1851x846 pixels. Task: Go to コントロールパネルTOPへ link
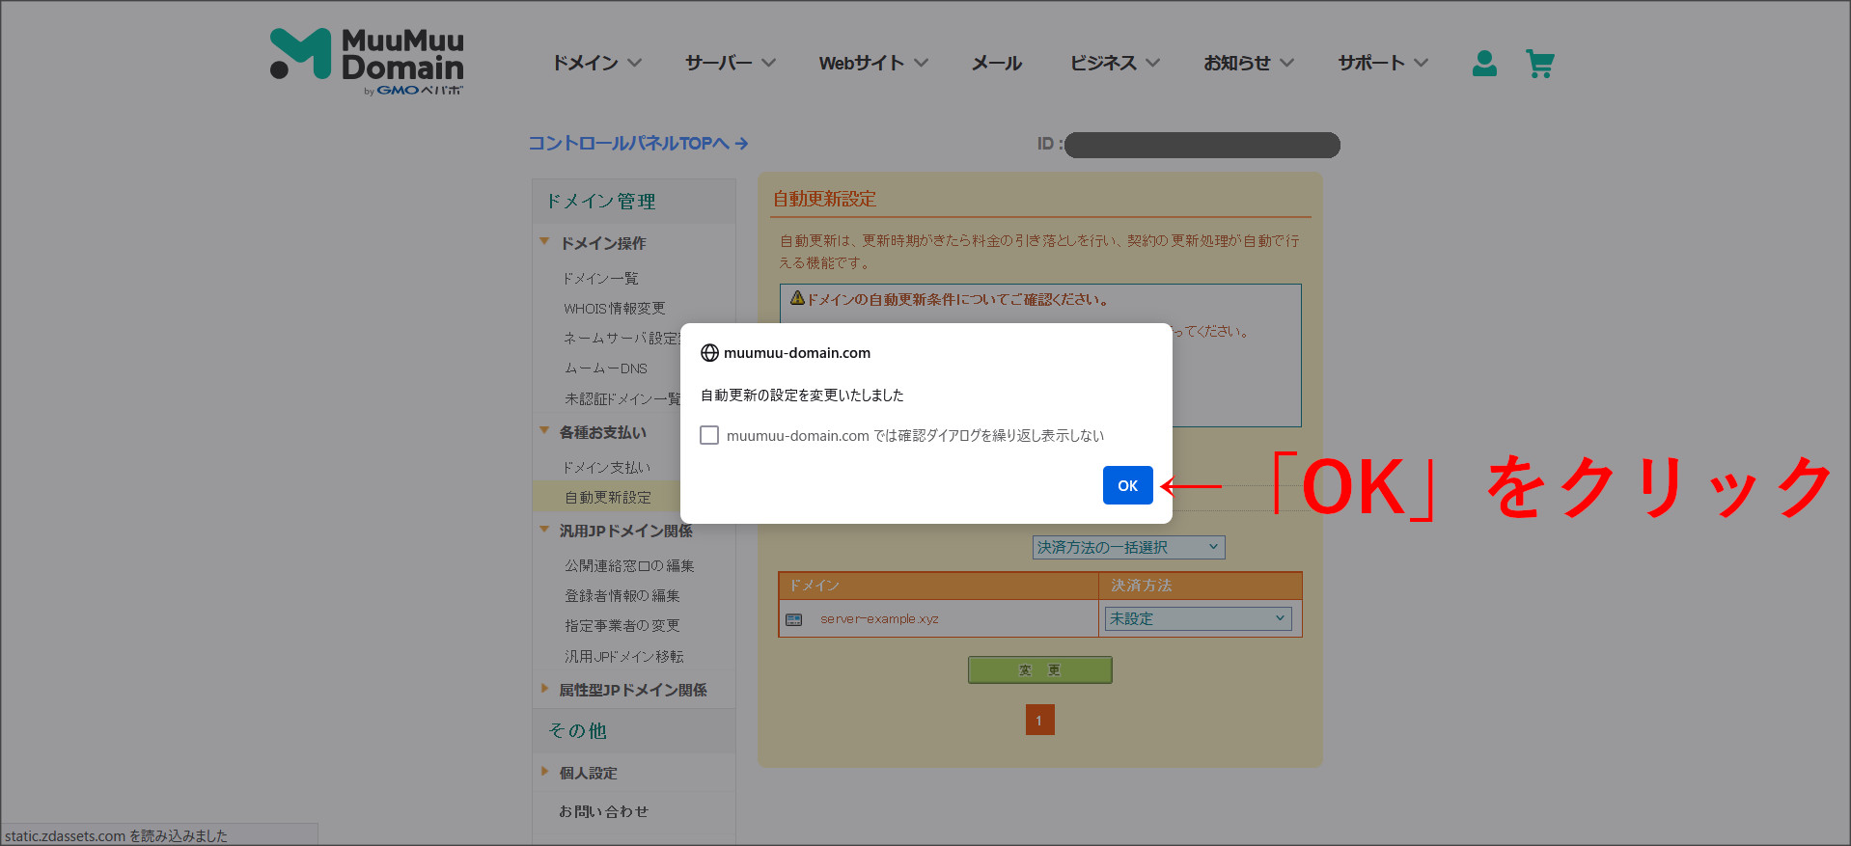point(638,143)
